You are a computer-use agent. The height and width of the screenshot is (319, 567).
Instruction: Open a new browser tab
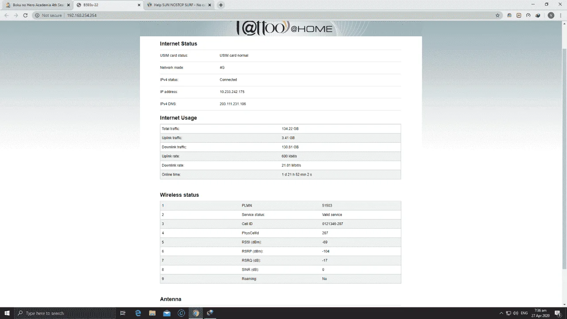coord(221,5)
